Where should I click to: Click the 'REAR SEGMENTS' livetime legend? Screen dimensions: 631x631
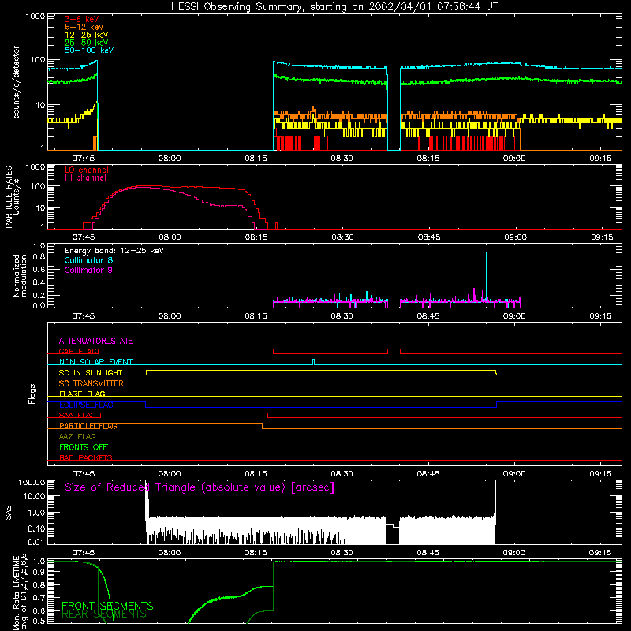pos(104,614)
